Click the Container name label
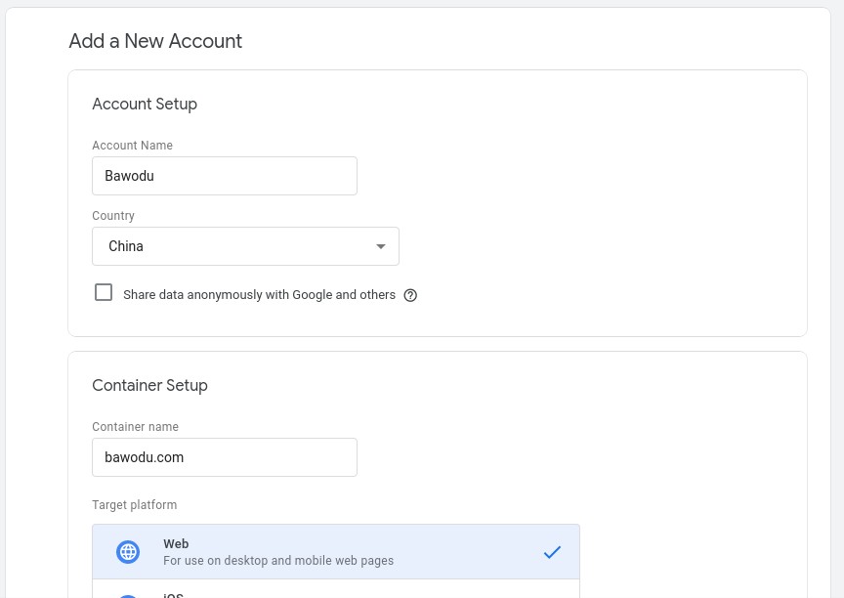 (x=135, y=427)
